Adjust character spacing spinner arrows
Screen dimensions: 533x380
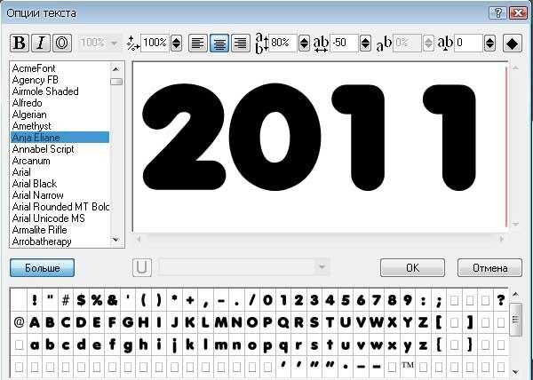pos(365,44)
